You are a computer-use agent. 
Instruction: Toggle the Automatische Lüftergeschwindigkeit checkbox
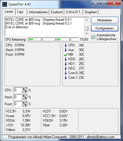coord(93,37)
